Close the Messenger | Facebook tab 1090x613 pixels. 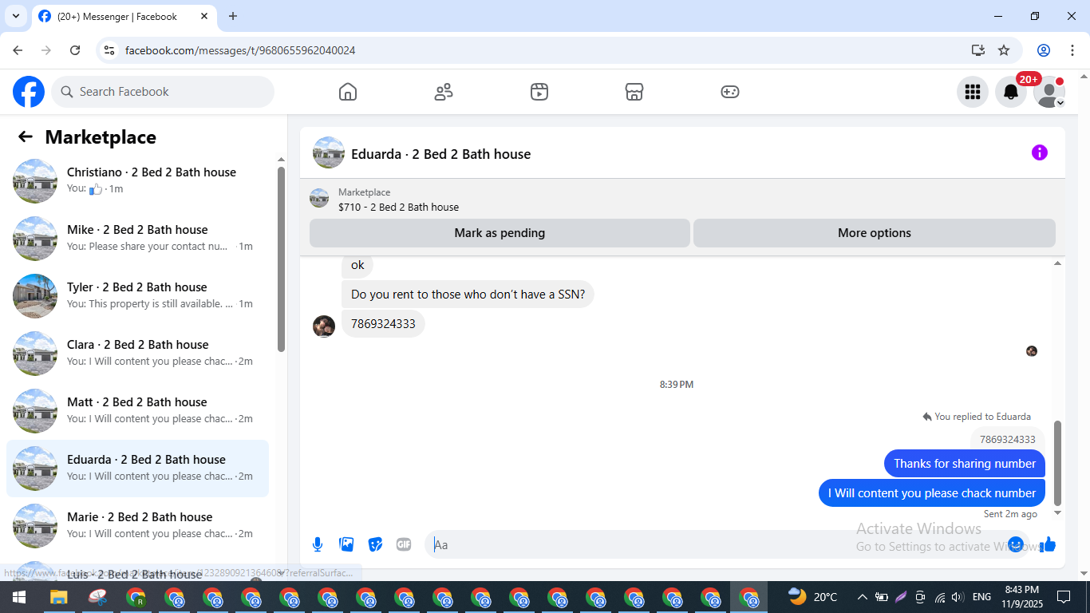[203, 16]
